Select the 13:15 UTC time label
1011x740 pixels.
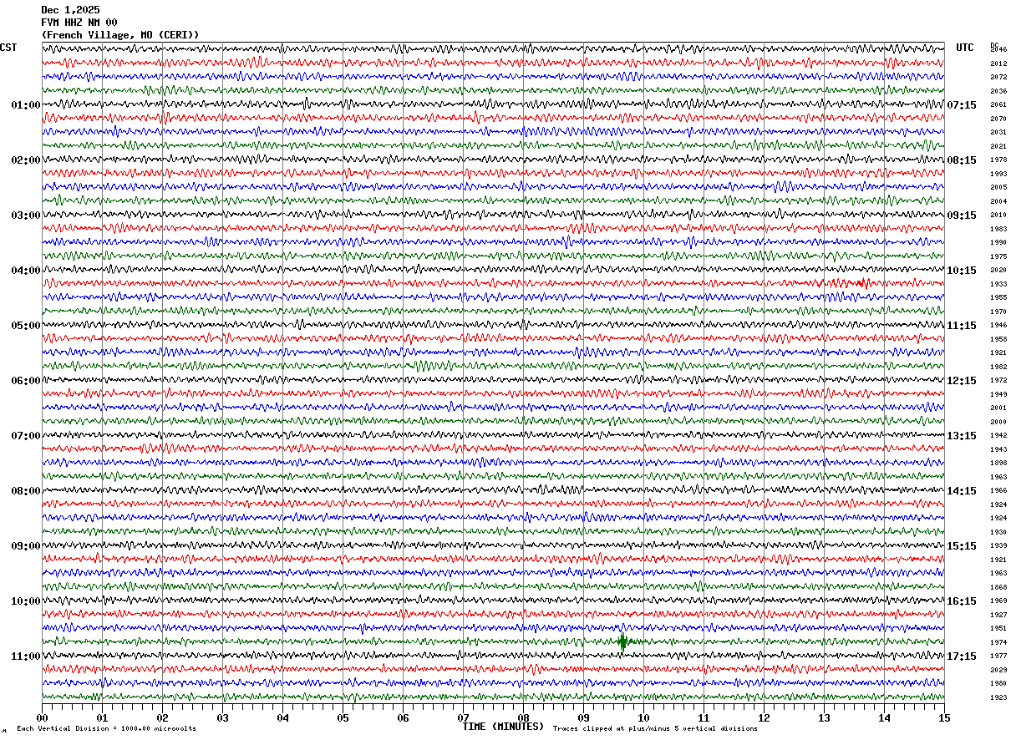pyautogui.click(x=962, y=436)
